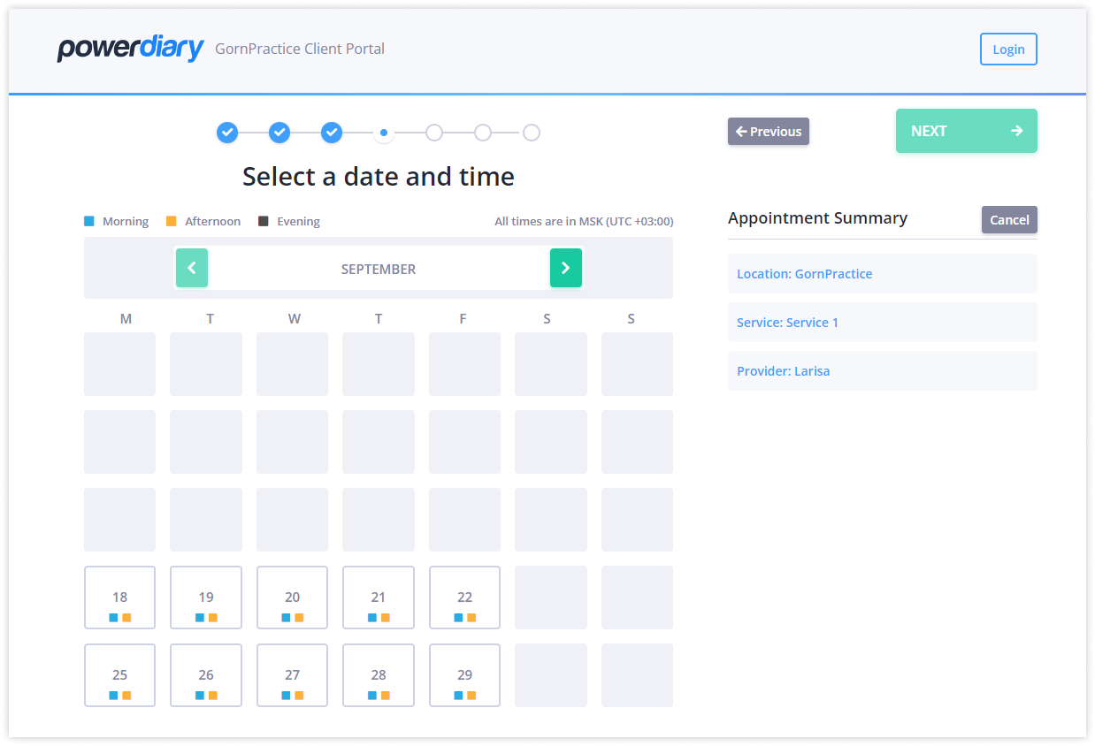Click the Login button
The width and height of the screenshot is (1095, 746).
1008,49
